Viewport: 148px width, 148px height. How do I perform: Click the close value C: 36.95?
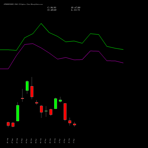52,8
